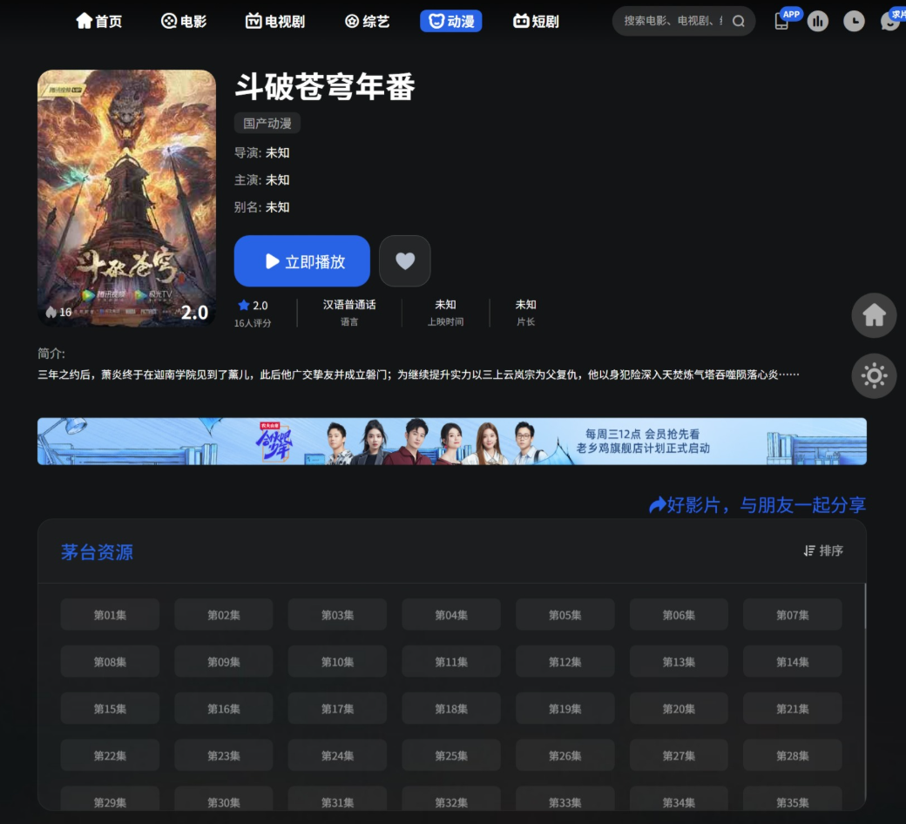Click the heart favorite button
This screenshot has width=906, height=824.
tap(404, 261)
